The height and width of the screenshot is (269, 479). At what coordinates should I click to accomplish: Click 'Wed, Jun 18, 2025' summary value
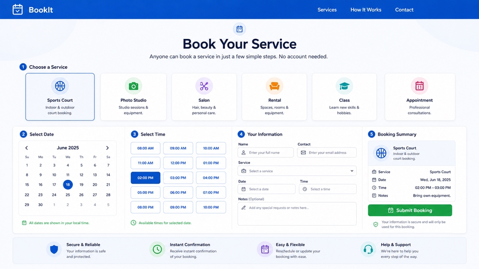[x=435, y=180]
